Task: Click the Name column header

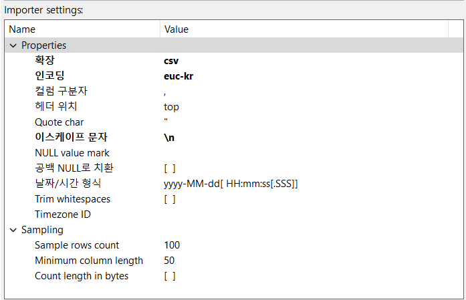Action: click(83, 29)
